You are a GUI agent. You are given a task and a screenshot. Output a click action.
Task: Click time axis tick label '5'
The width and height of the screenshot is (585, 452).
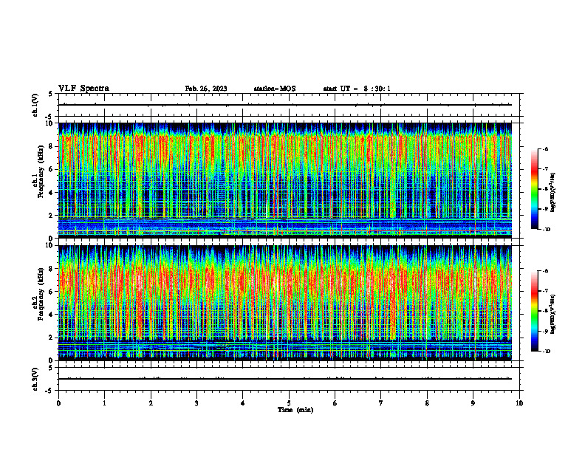[289, 403]
